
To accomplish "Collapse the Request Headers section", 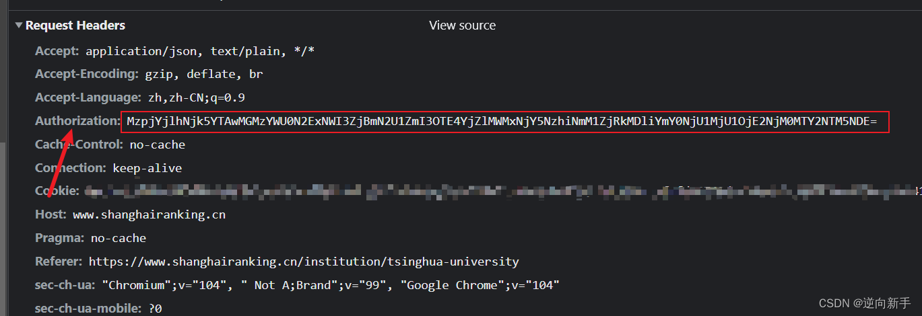I will pos(19,26).
